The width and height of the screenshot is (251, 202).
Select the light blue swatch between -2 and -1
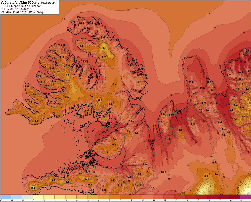(x=17, y=197)
